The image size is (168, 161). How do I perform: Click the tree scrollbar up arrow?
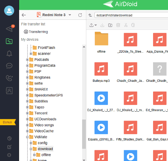tap(84, 47)
